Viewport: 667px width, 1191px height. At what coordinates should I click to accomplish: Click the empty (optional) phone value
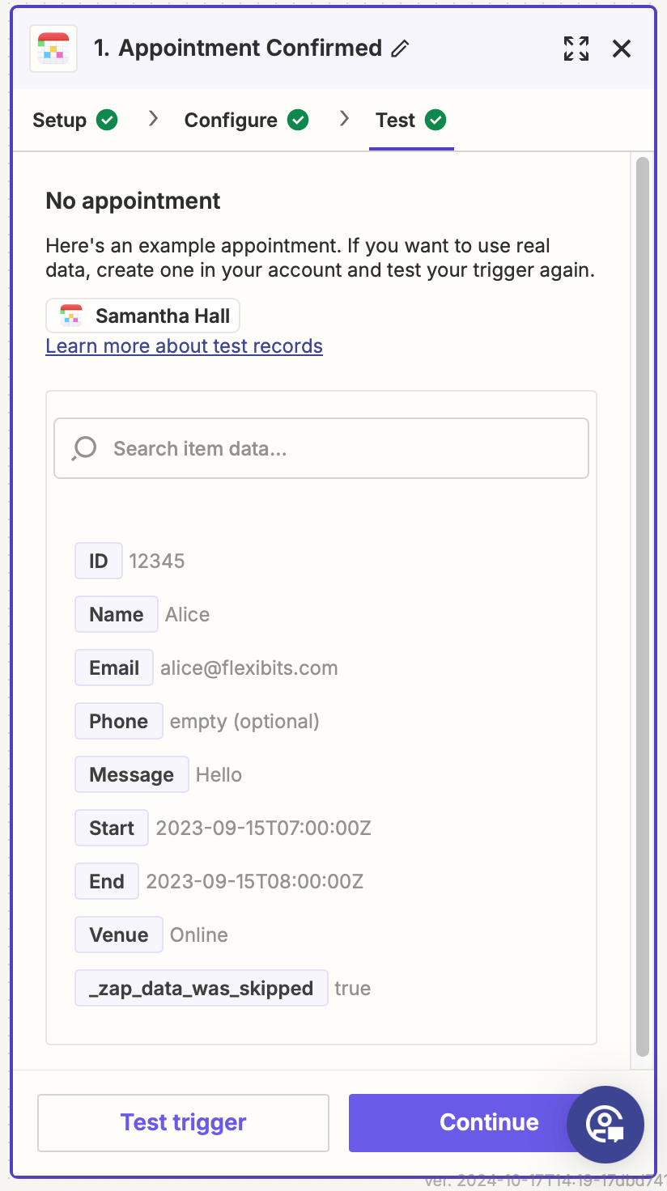tap(244, 721)
